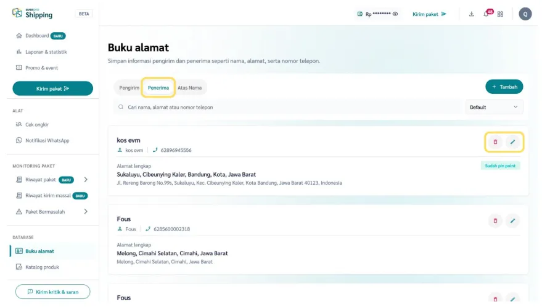Viewport: 542px width, 307px height.
Task: Open the apps grid menu
Action: coord(500,14)
